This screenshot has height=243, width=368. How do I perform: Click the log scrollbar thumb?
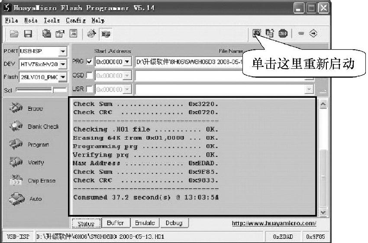coord(323,178)
